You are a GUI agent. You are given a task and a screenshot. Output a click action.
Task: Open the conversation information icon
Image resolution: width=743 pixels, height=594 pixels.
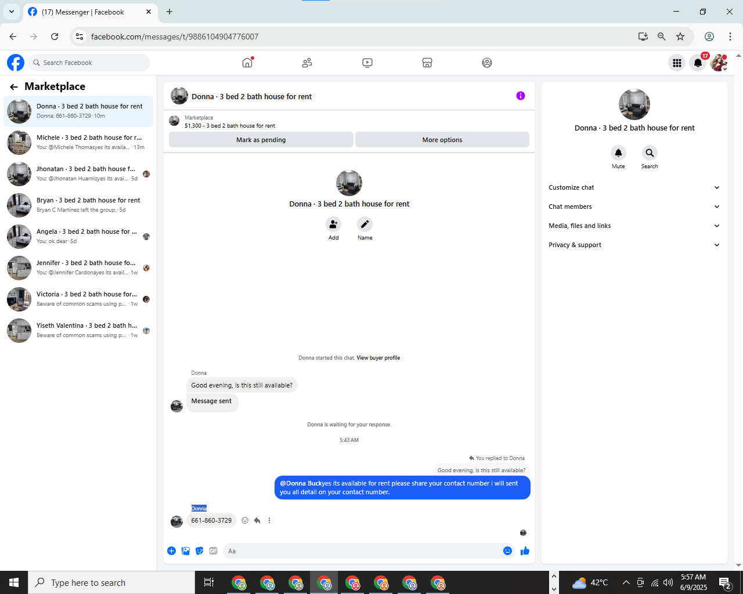point(521,96)
